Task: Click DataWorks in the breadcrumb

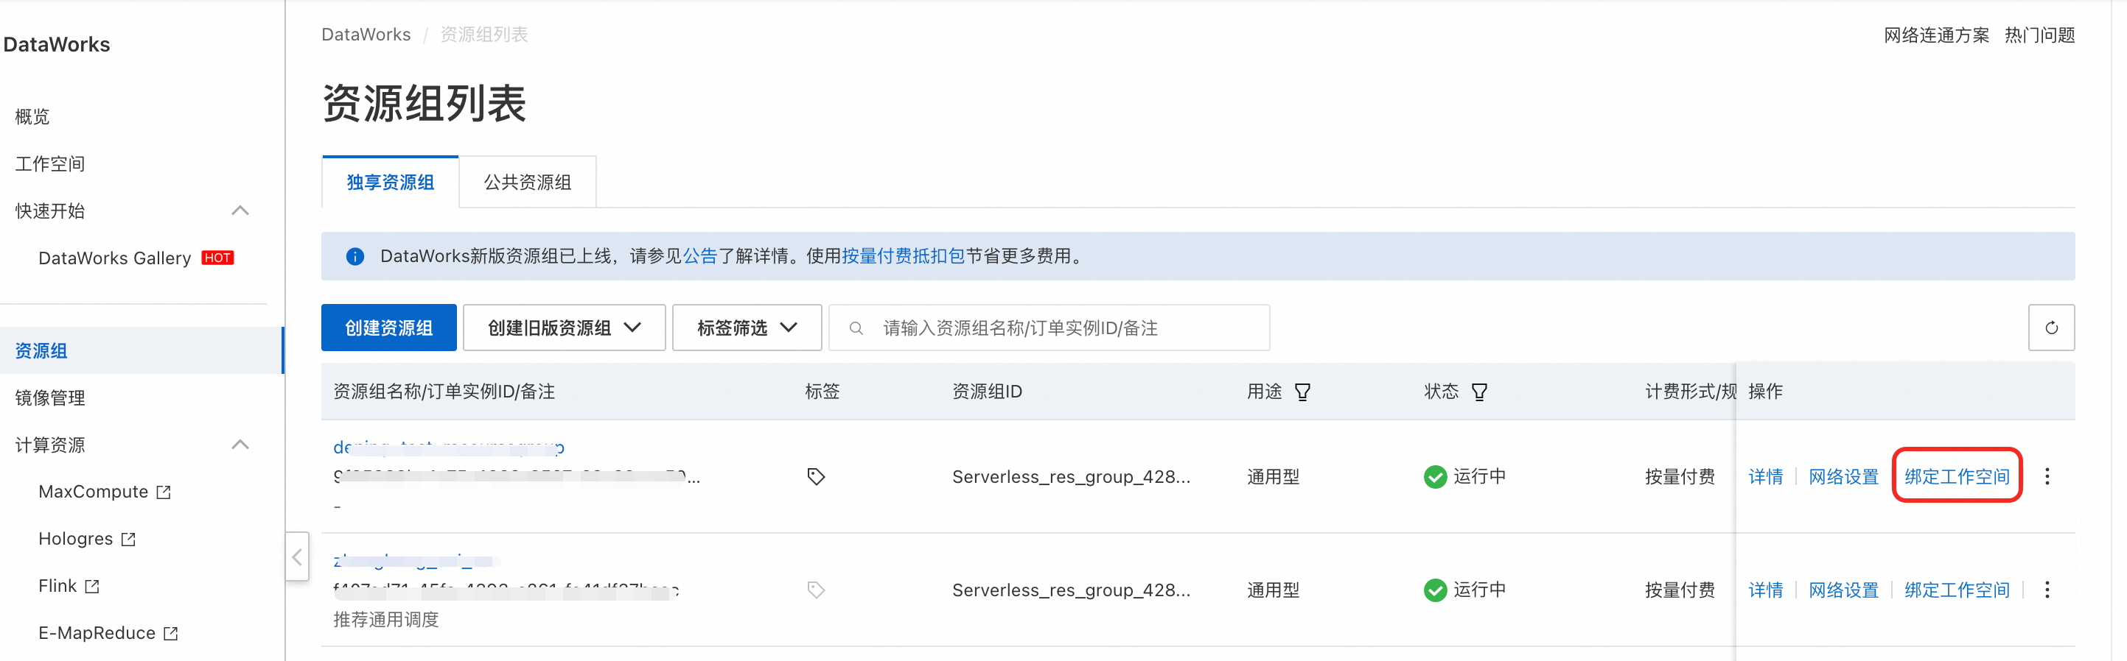Action: click(x=366, y=35)
